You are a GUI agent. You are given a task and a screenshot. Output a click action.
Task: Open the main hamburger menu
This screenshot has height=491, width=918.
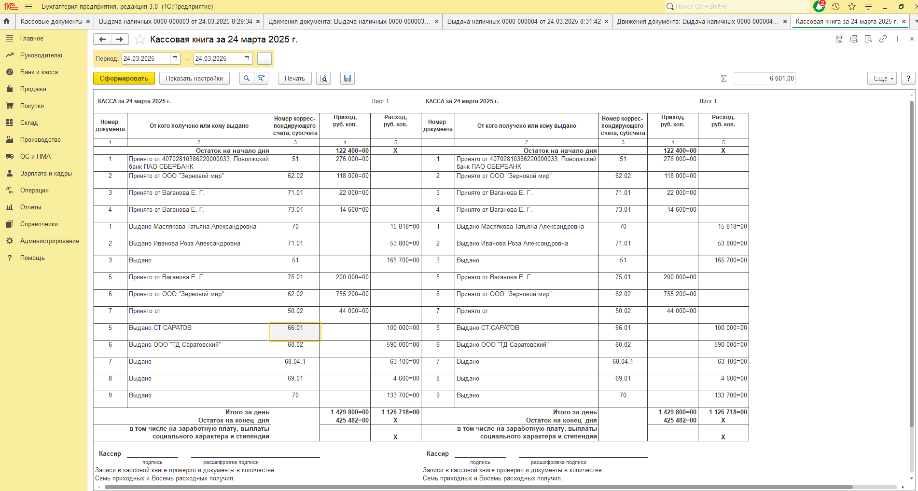tap(28, 7)
